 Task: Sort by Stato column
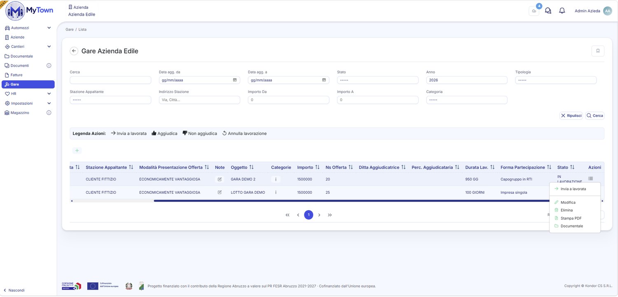click(572, 167)
